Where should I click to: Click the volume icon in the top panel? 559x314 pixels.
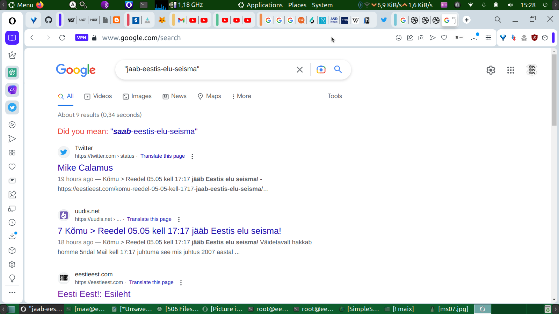point(510,5)
